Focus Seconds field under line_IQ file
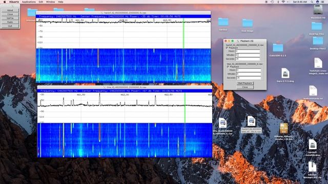Screen dimensions: 328x184 click(x=249, y=78)
